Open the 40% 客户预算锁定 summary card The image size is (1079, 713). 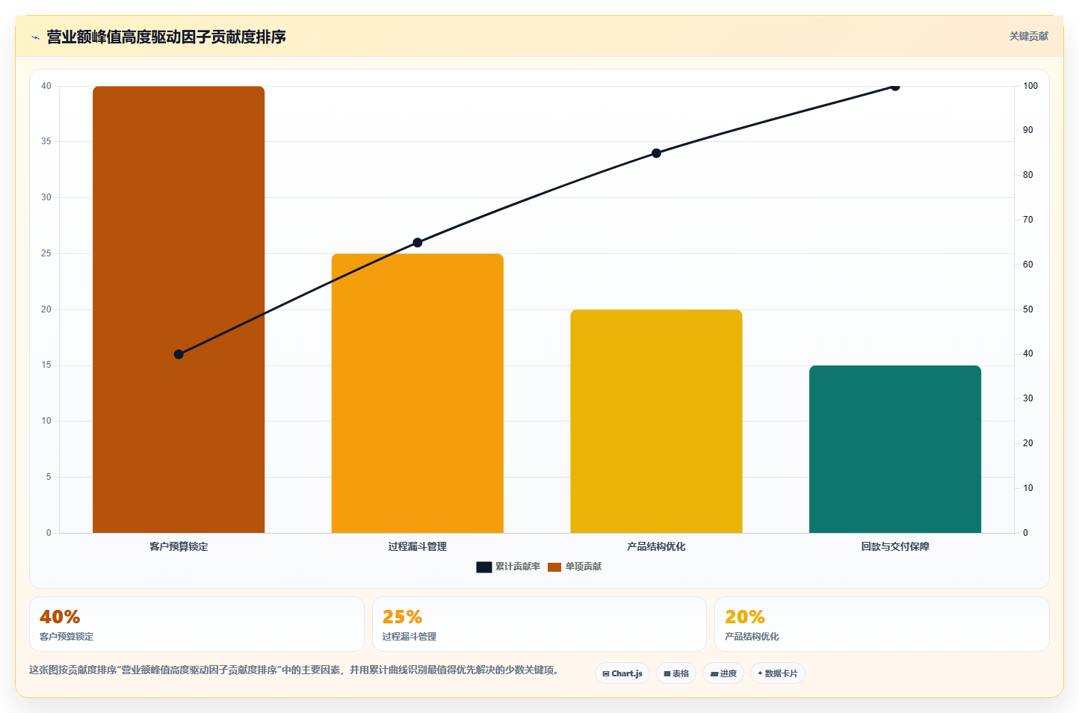click(197, 624)
